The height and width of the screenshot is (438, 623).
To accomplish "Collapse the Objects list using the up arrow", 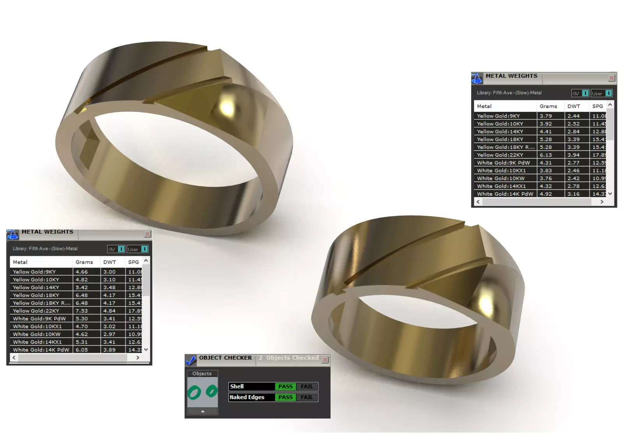I will [202, 411].
